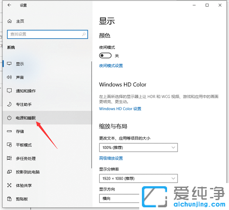Viewport: 229px width, 210px height.
Task: Toggle the 夜间模式 switch
Action: [105, 56]
